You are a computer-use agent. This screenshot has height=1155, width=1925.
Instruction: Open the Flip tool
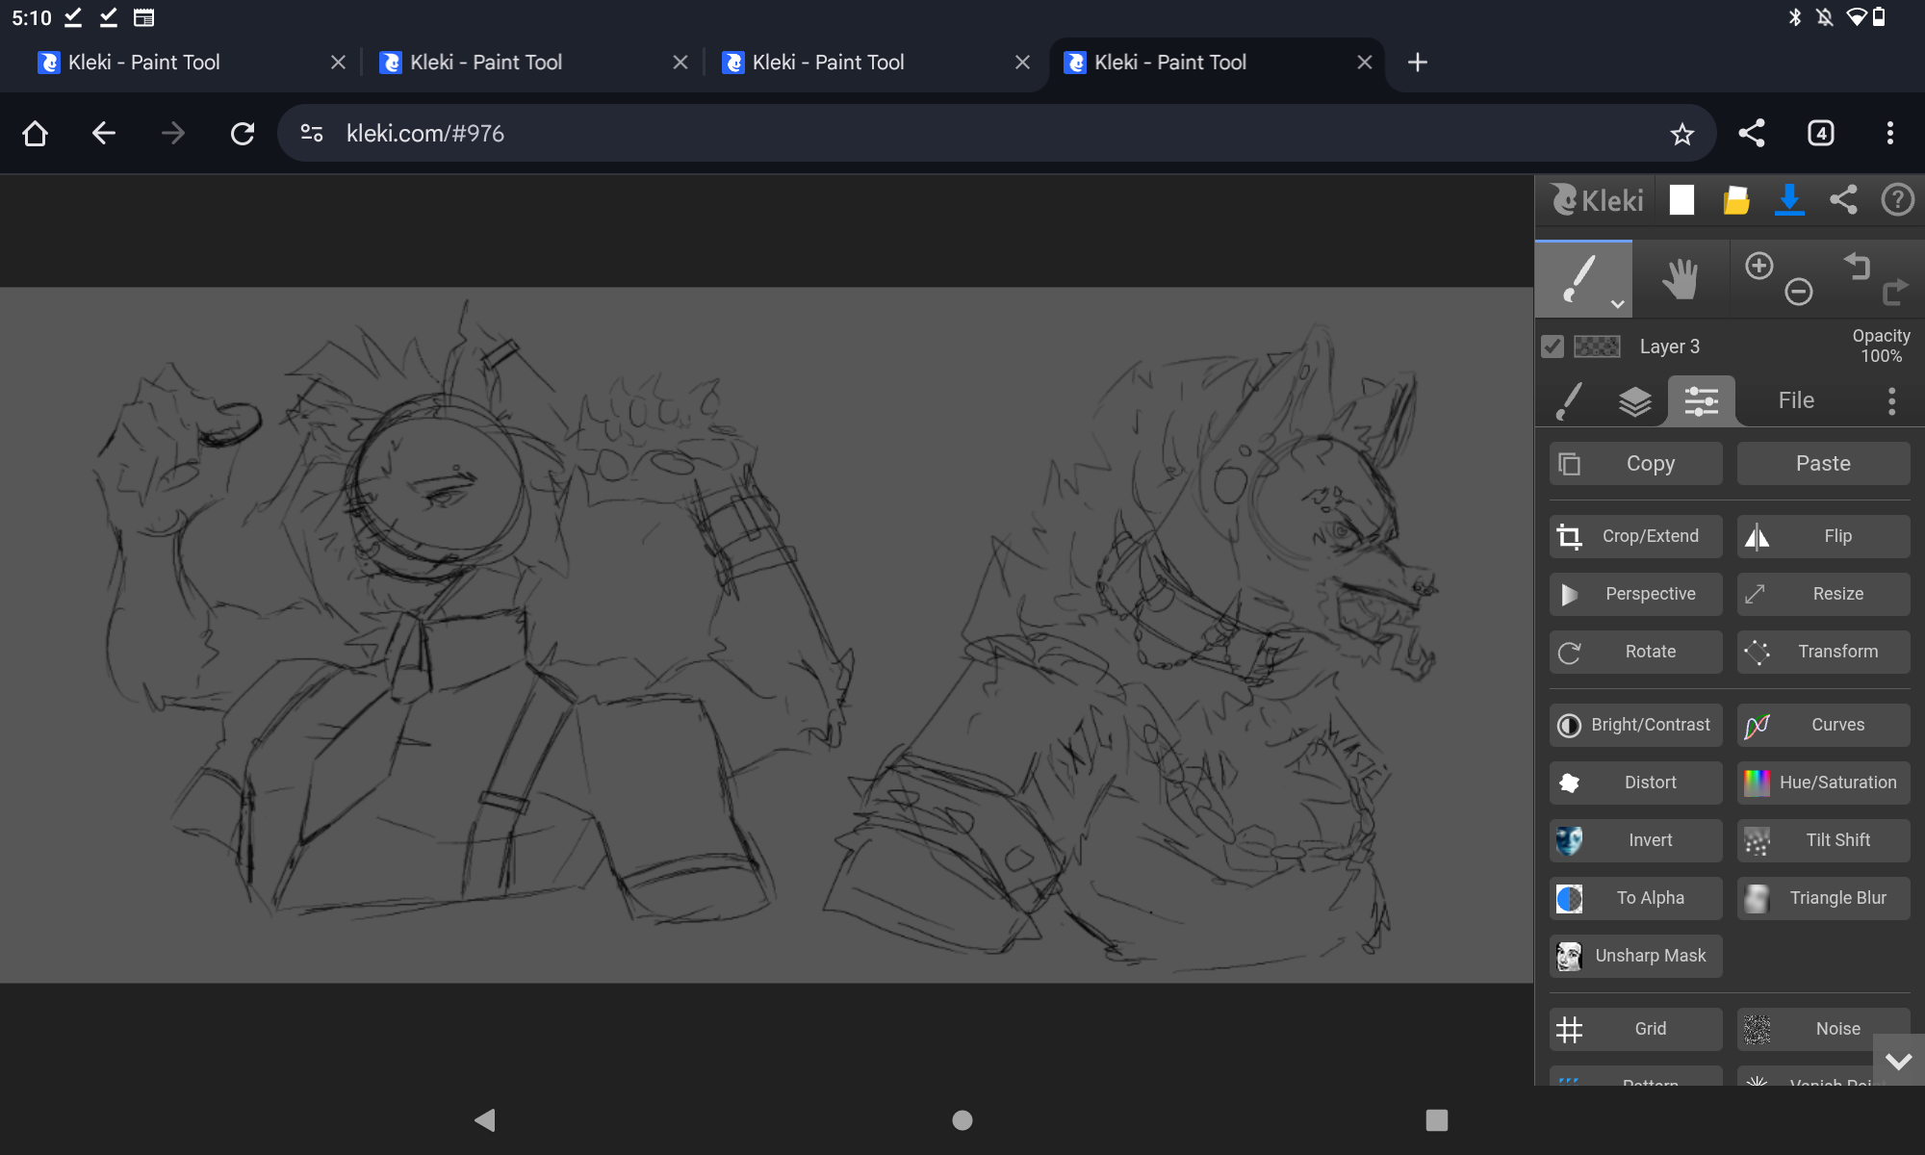click(x=1823, y=536)
